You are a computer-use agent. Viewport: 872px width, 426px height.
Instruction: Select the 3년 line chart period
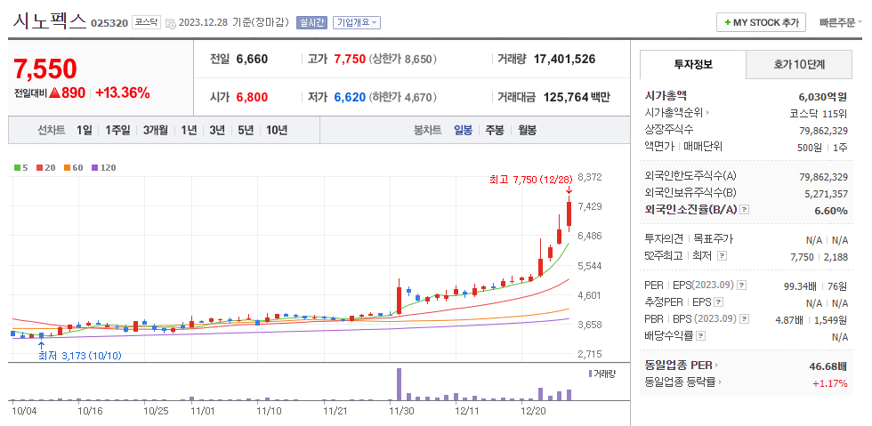point(217,130)
